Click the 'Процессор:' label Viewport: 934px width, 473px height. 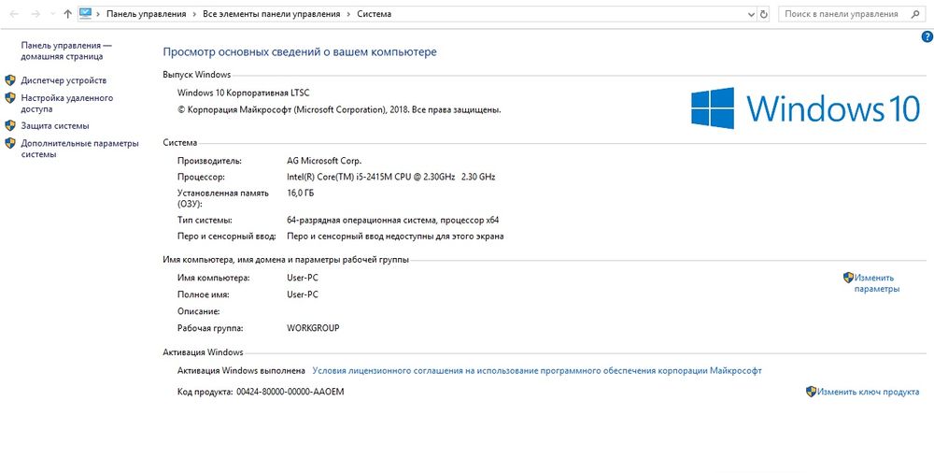202,178
